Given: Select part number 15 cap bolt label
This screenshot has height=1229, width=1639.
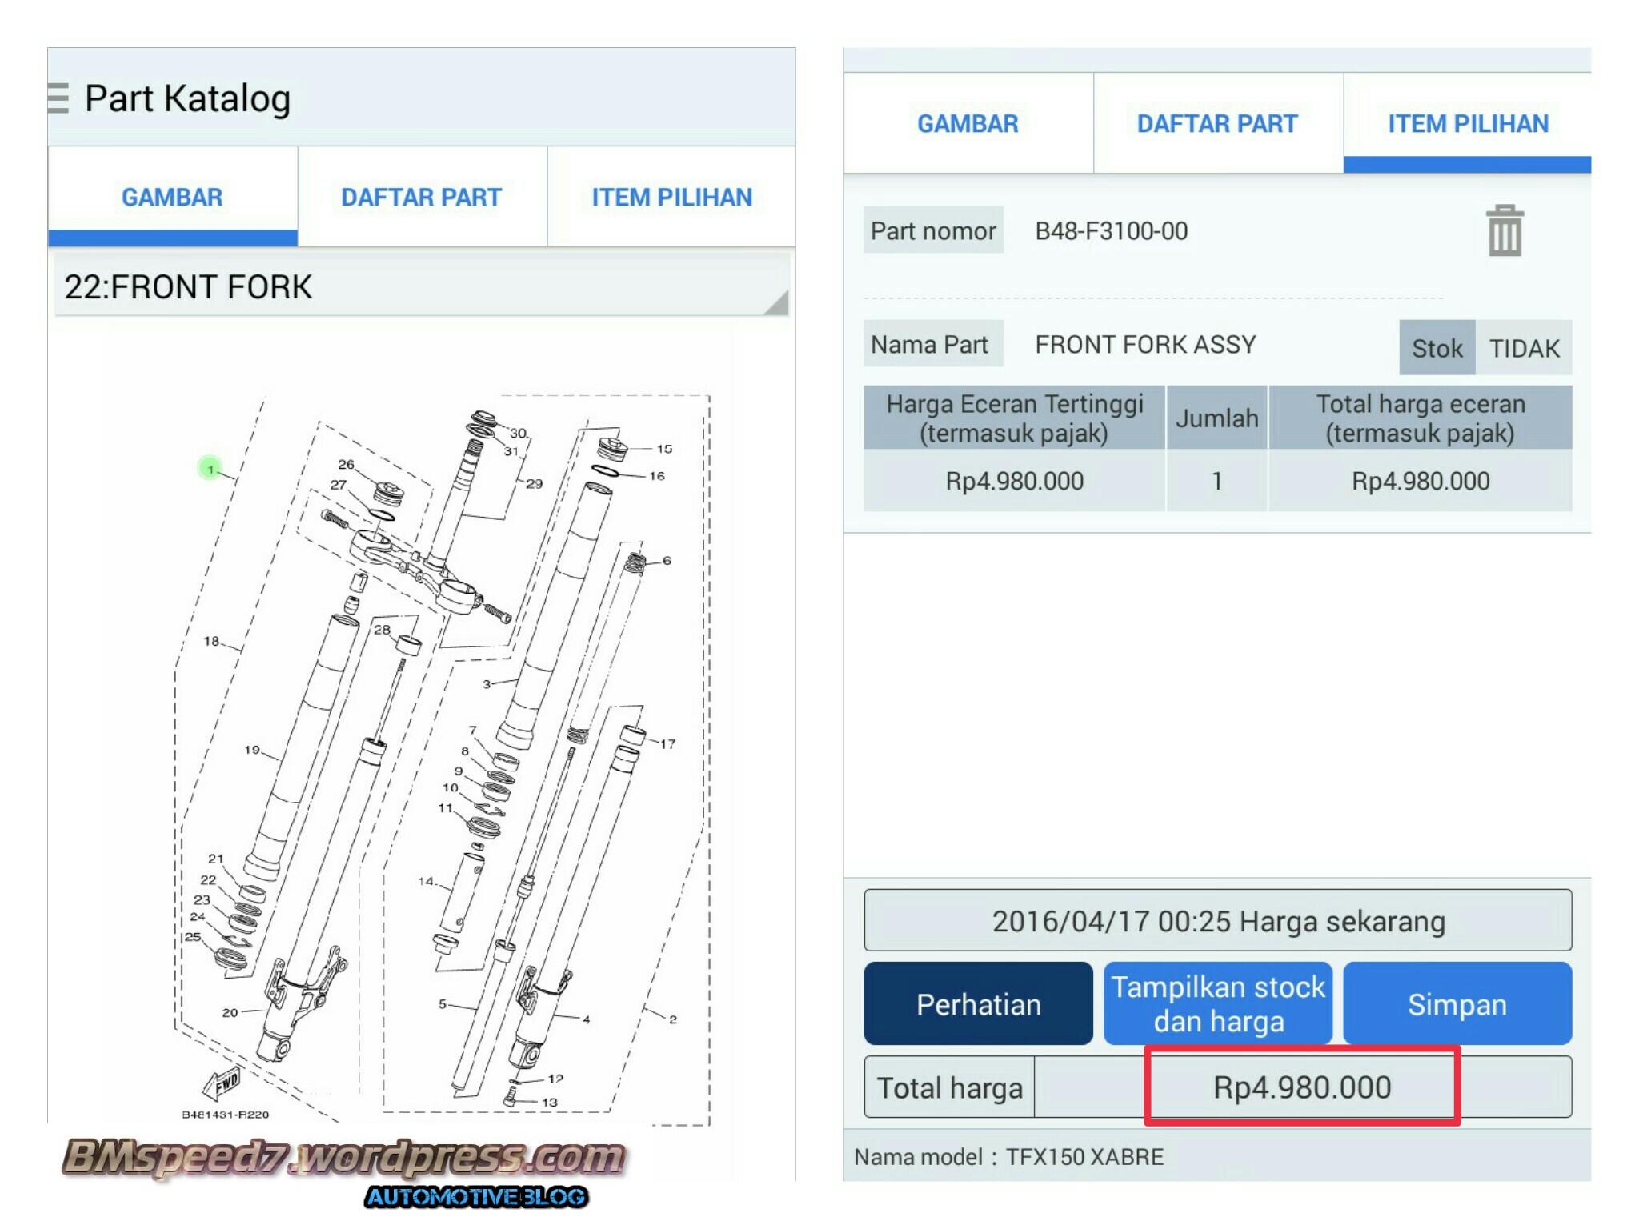Looking at the screenshot, I should click(664, 449).
